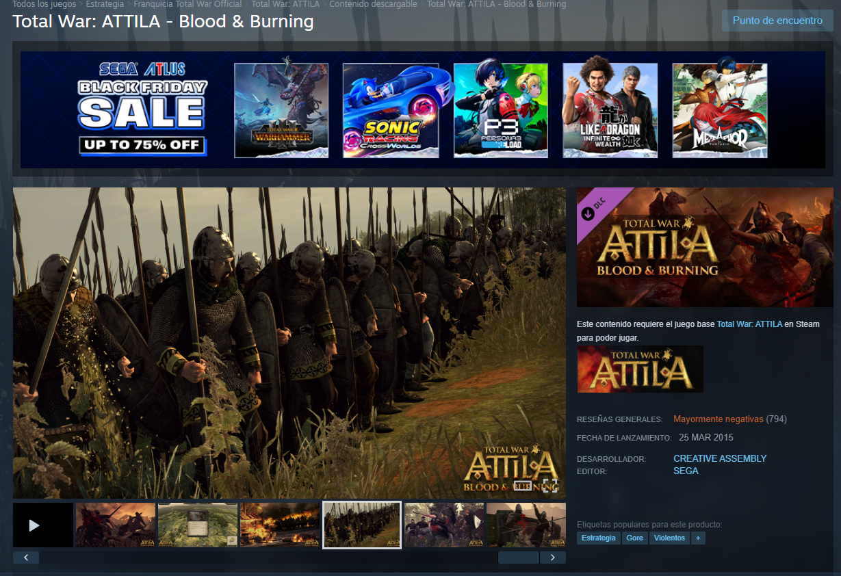841x576 pixels.
Task: Add a tag with plus button
Action: [x=698, y=538]
